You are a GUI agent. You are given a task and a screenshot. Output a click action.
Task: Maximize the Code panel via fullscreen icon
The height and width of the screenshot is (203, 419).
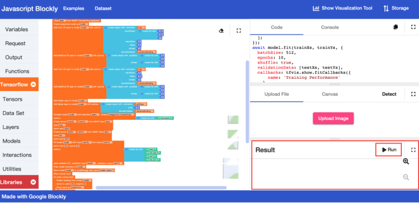[413, 27]
